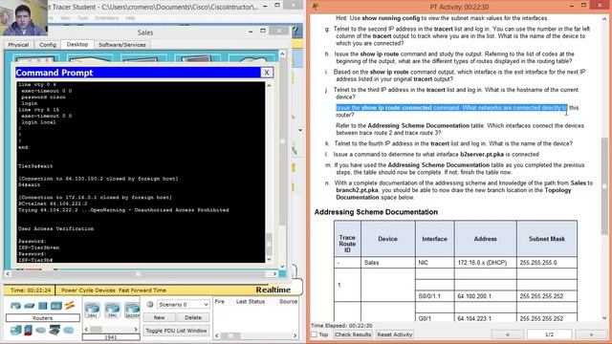Switch to the Desktop tab

77,45
